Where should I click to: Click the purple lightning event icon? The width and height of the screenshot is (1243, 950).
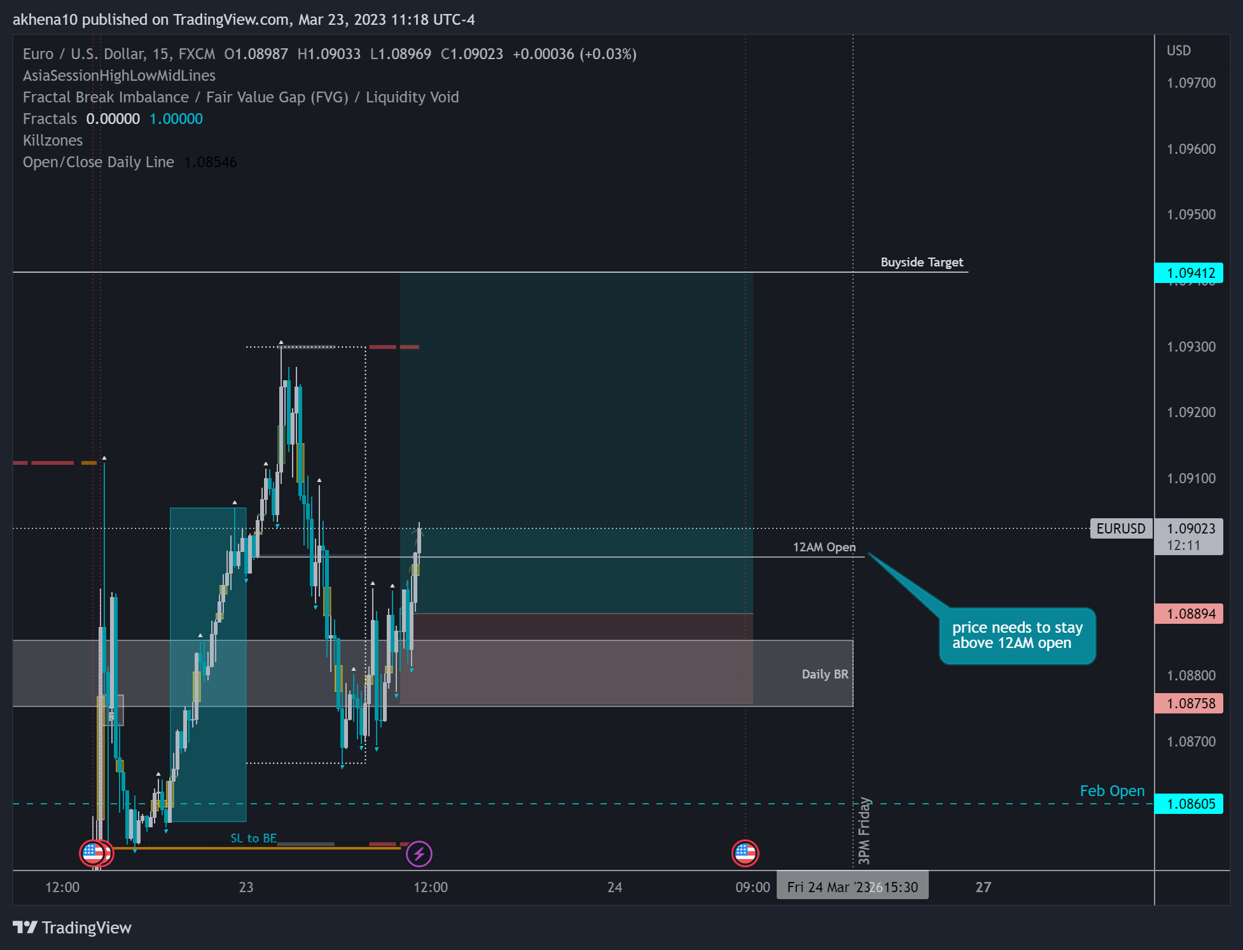pyautogui.click(x=419, y=853)
